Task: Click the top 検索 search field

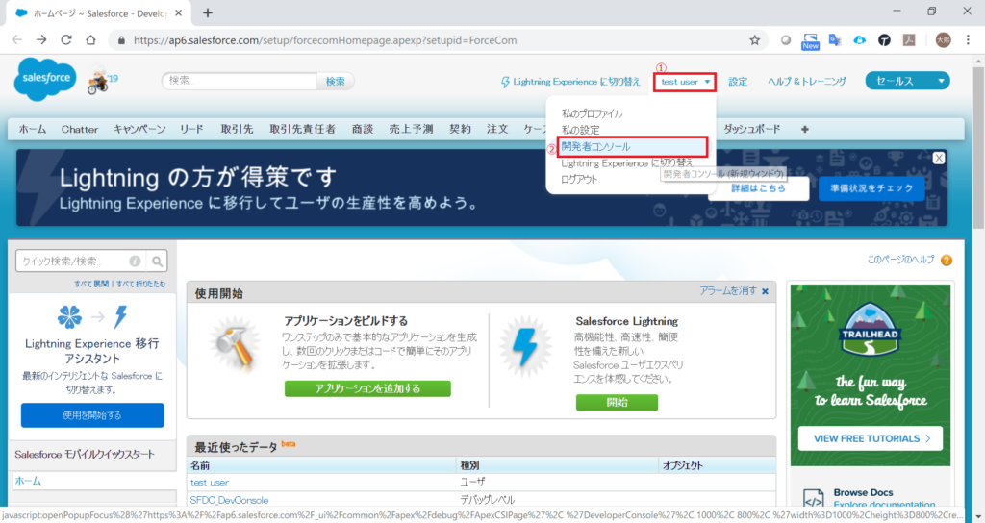Action: tap(240, 81)
